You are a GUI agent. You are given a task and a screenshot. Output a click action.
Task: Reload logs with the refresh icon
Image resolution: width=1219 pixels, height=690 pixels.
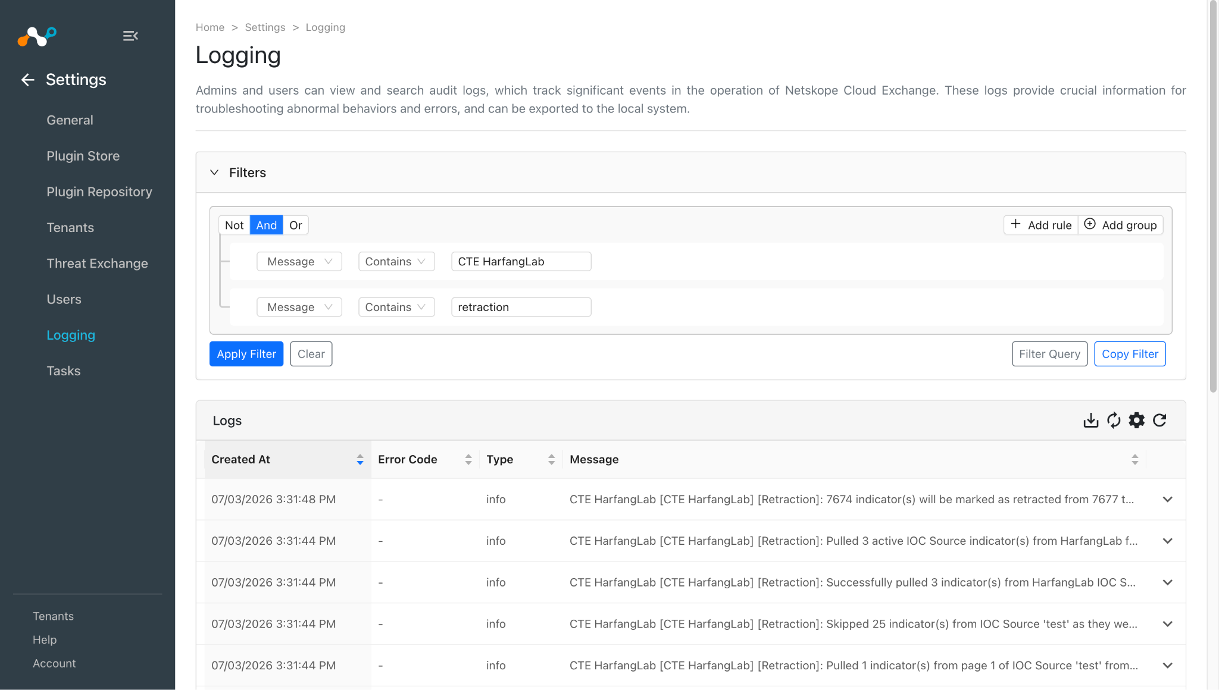(x=1159, y=421)
